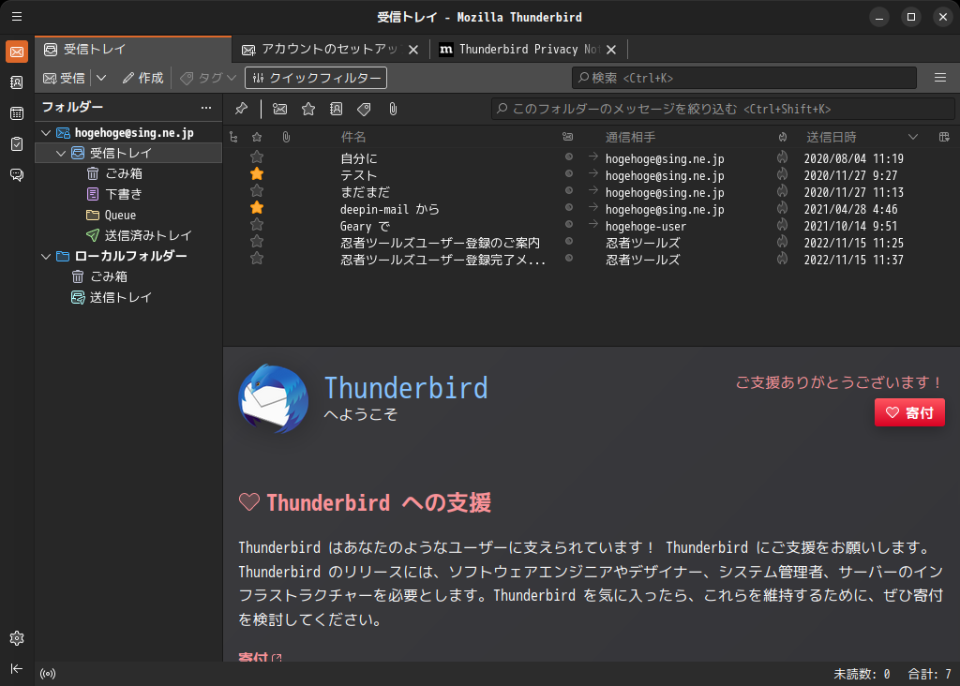Open the hamburger menu beside search

pos(940,78)
